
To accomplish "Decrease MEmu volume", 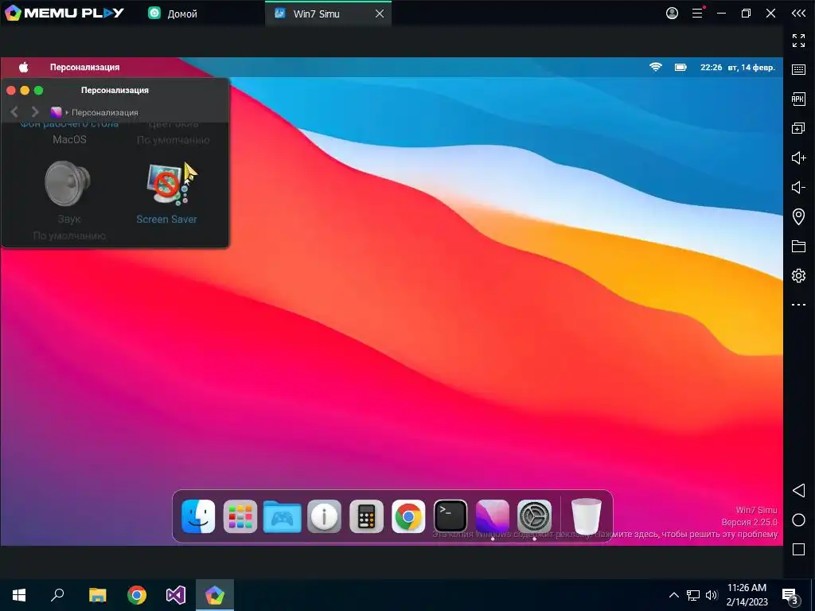I will coord(798,187).
